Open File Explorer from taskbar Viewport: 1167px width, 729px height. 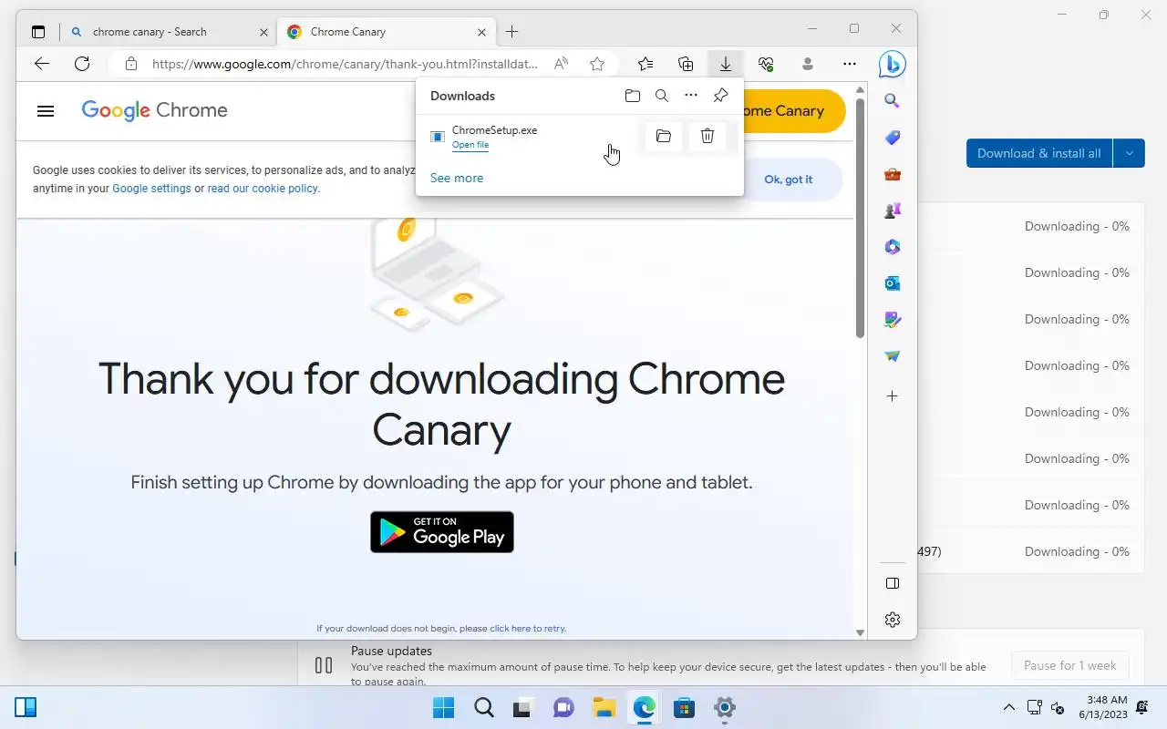[x=604, y=707]
